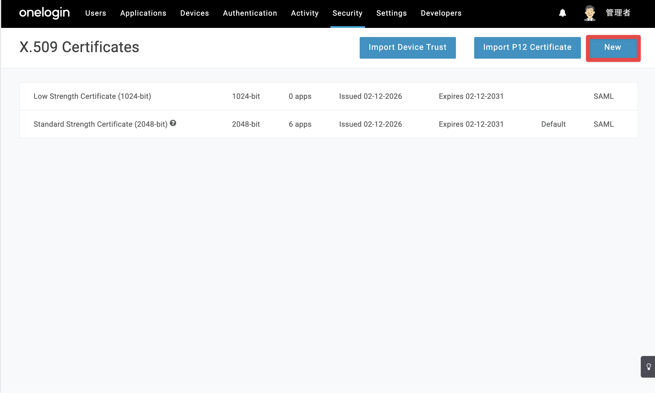Image resolution: width=655 pixels, height=393 pixels.
Task: Click the Import Device Trust button
Action: click(408, 48)
